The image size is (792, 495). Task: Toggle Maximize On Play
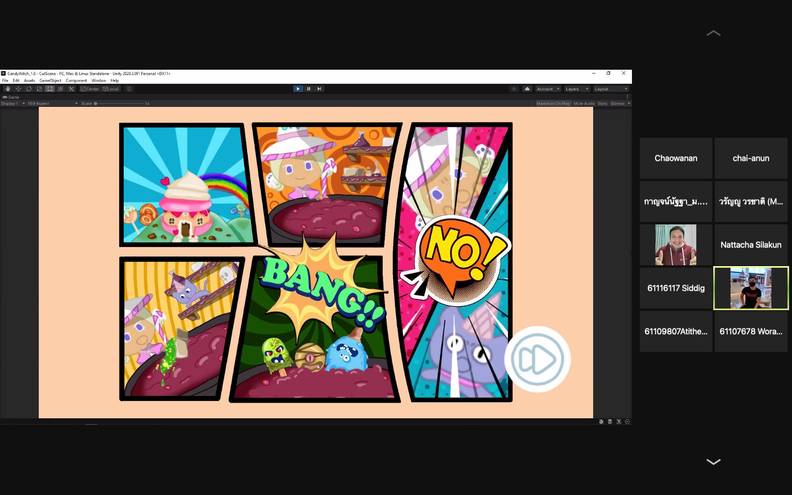553,104
